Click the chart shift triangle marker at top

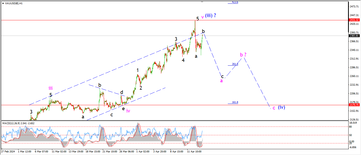tap(202, 2)
